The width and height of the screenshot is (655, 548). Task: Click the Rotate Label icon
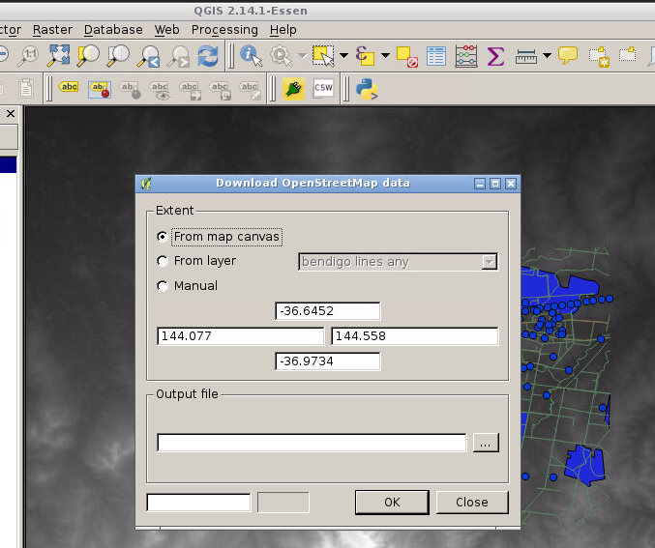click(x=221, y=90)
